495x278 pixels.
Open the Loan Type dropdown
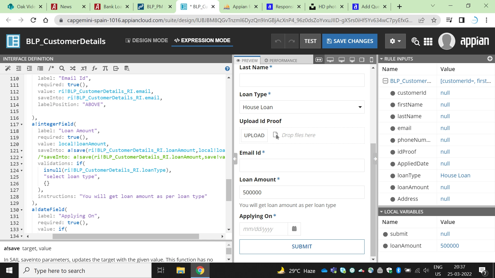point(302,107)
